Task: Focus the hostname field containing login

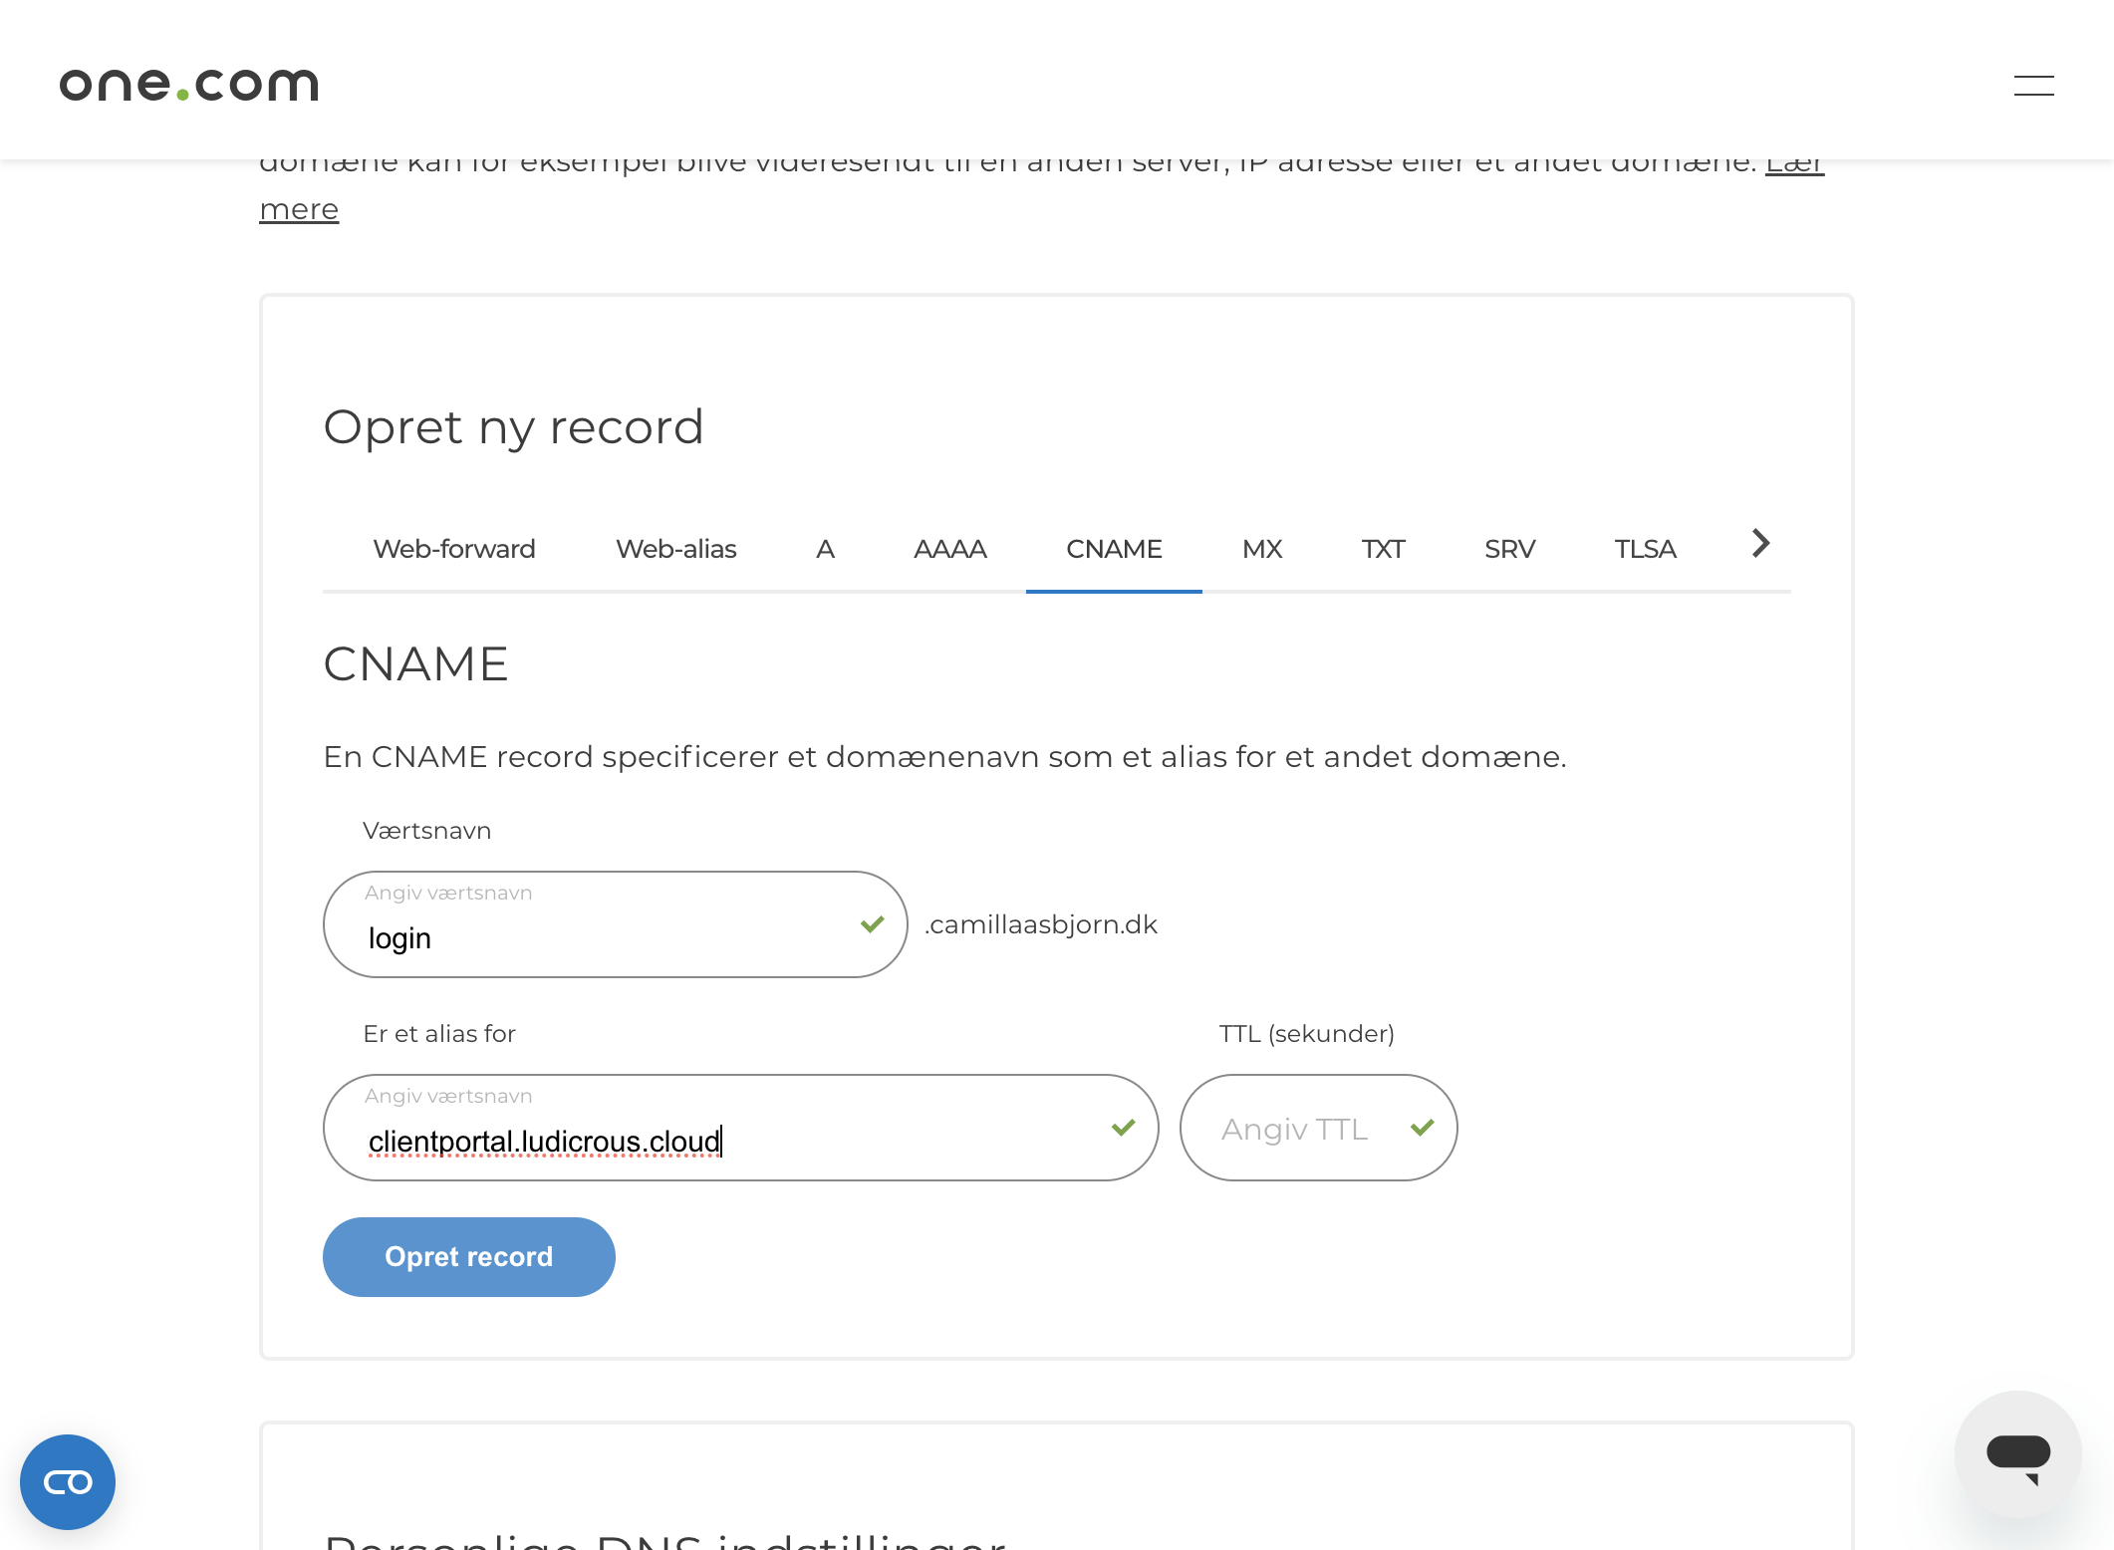Action: [x=615, y=924]
